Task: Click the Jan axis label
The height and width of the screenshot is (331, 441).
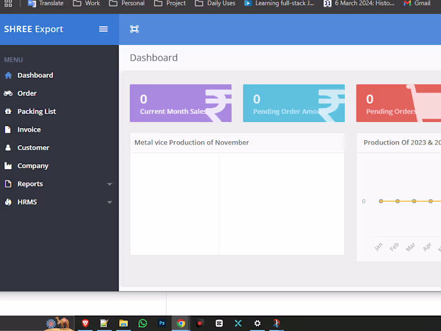Action: 378,247
